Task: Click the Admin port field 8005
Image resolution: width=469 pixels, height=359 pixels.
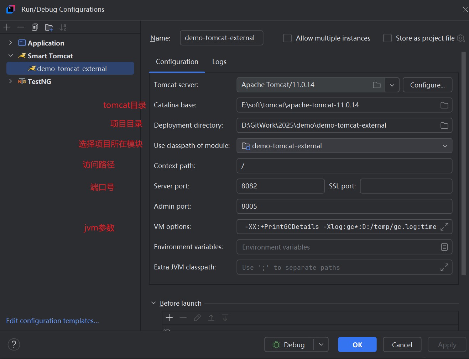Action: click(344, 207)
